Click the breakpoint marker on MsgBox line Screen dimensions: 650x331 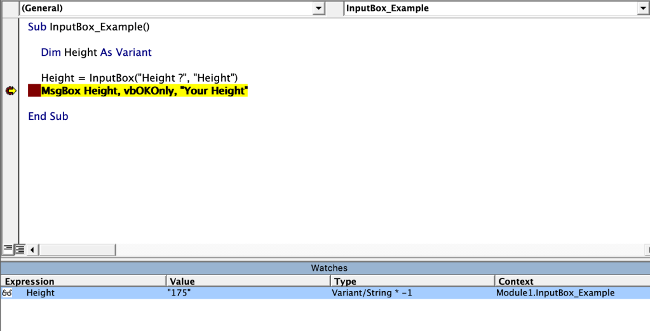[x=34, y=91]
